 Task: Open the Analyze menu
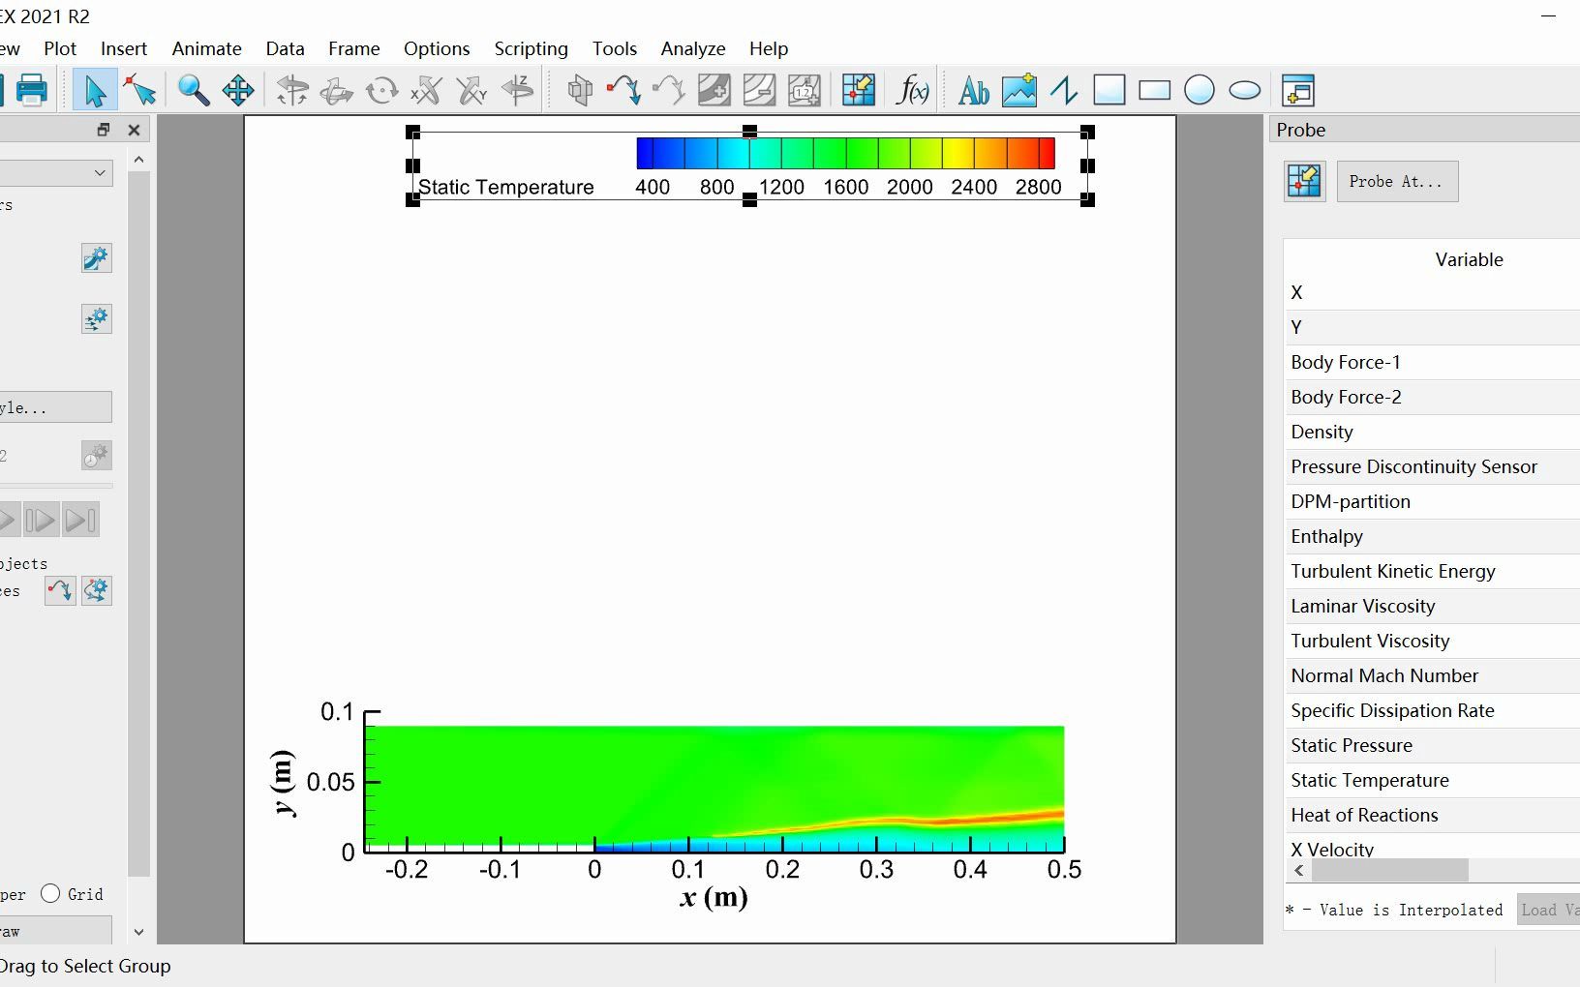coord(693,48)
